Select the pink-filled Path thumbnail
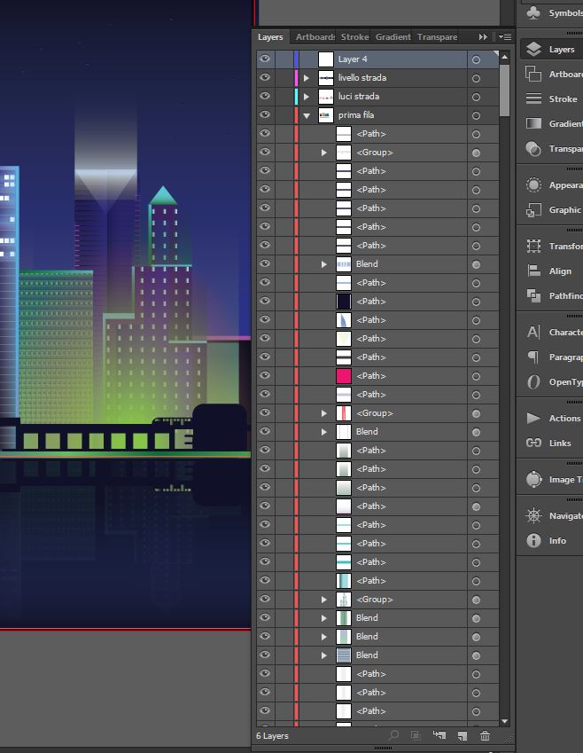Viewport: 583px width, 753px height. point(344,376)
